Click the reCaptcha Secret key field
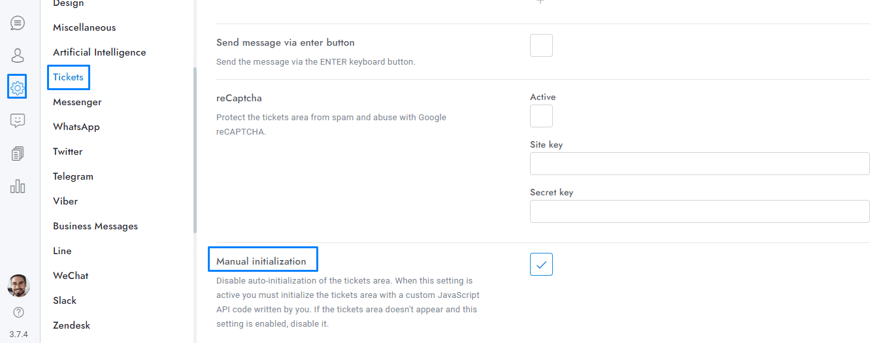The image size is (877, 343). [x=699, y=212]
